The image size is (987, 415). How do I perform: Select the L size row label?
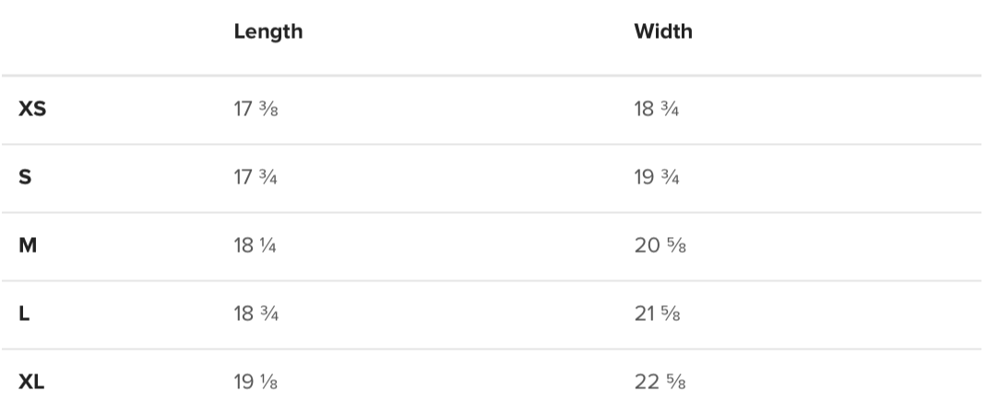tap(24, 314)
